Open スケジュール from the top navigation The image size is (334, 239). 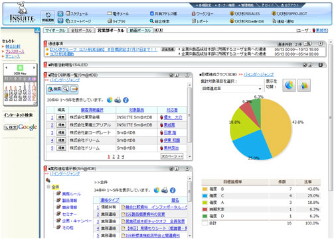click(77, 14)
